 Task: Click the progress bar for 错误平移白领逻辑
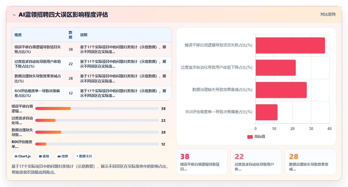(97, 108)
